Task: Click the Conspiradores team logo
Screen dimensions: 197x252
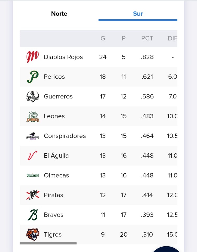Action: pyautogui.click(x=33, y=136)
